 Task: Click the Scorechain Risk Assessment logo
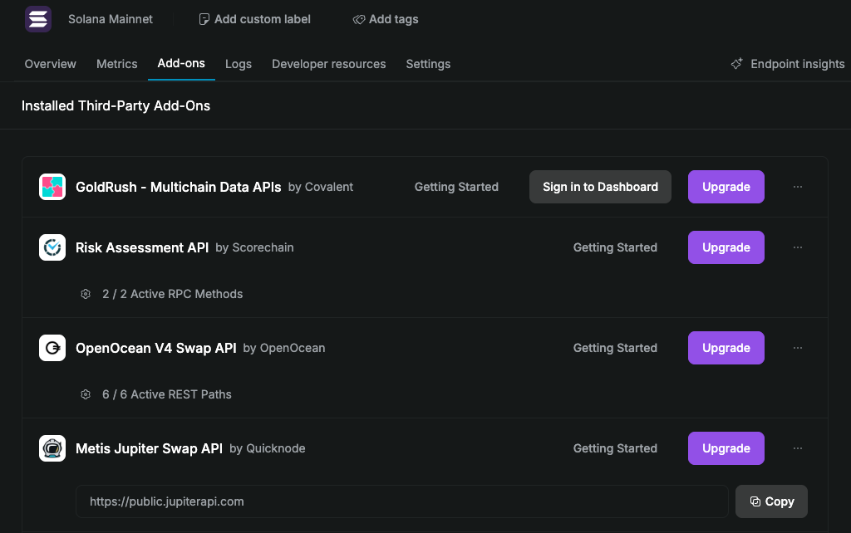pyautogui.click(x=52, y=247)
